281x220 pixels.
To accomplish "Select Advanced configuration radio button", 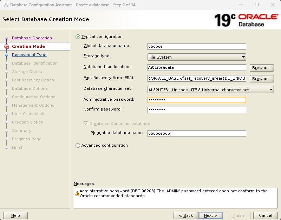I will [78, 145].
